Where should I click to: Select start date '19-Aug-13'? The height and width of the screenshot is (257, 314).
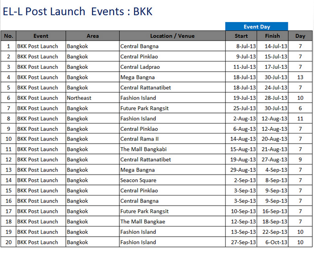coord(241,160)
